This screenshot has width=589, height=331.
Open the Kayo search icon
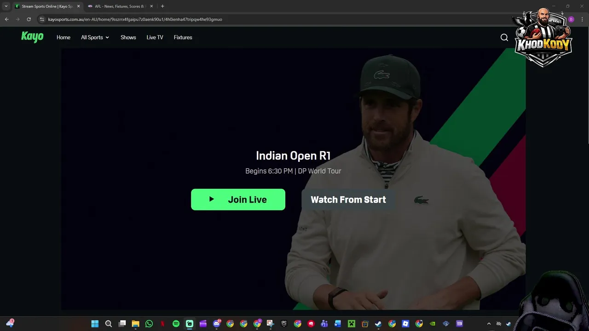pyautogui.click(x=504, y=37)
